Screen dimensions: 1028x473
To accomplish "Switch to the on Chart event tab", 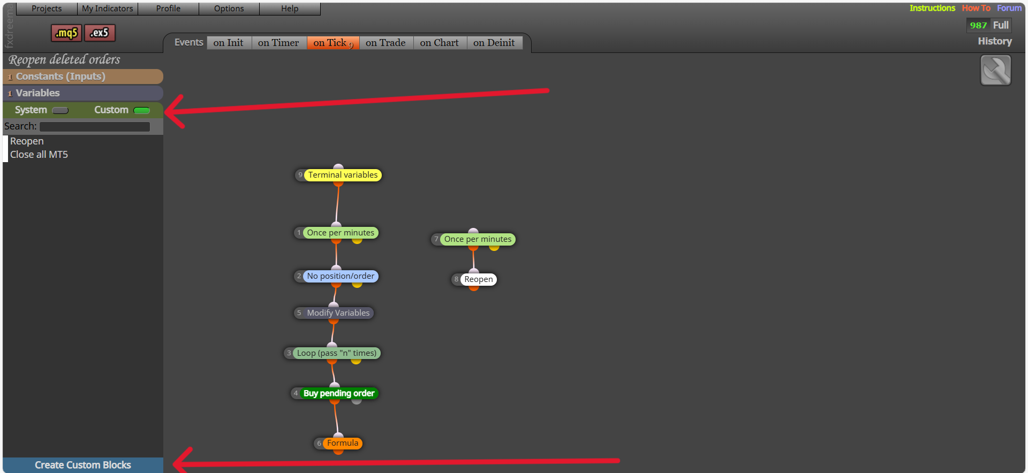I will pyautogui.click(x=440, y=43).
